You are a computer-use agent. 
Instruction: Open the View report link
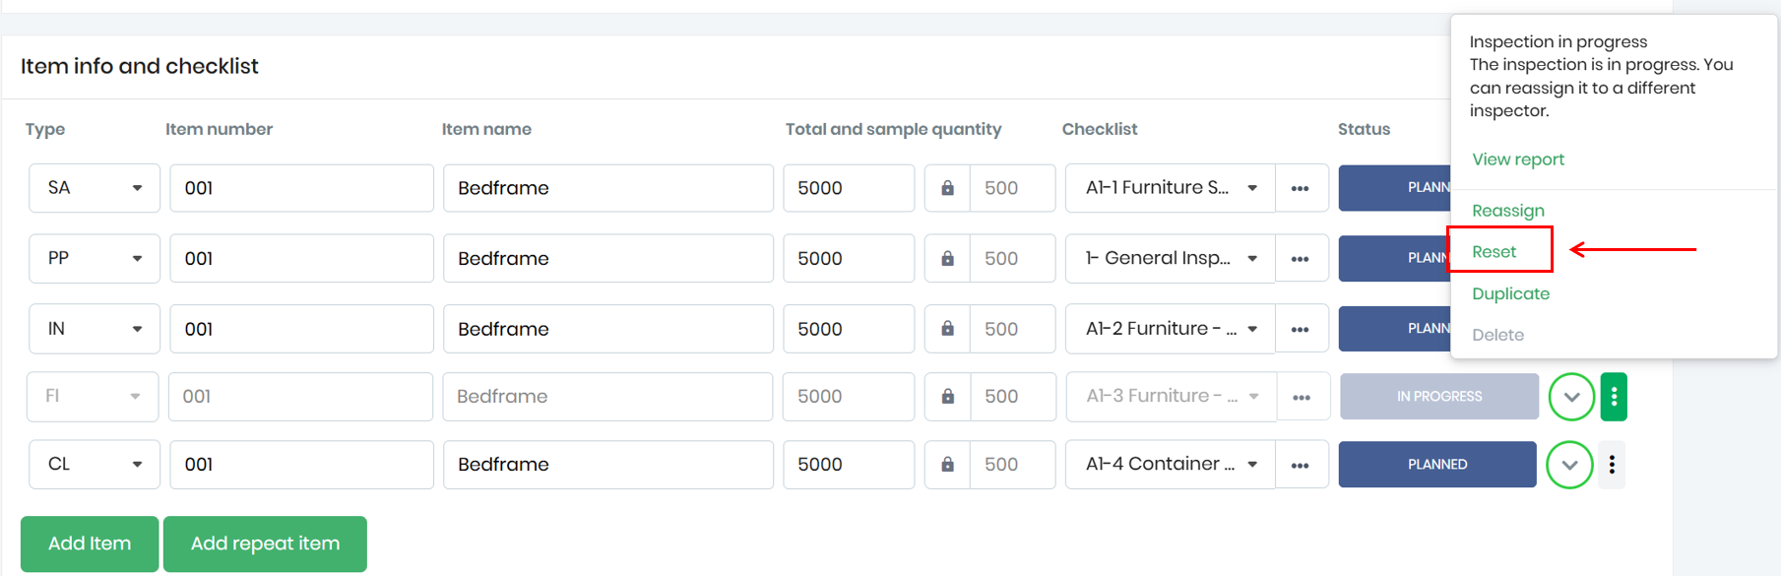(x=1517, y=160)
